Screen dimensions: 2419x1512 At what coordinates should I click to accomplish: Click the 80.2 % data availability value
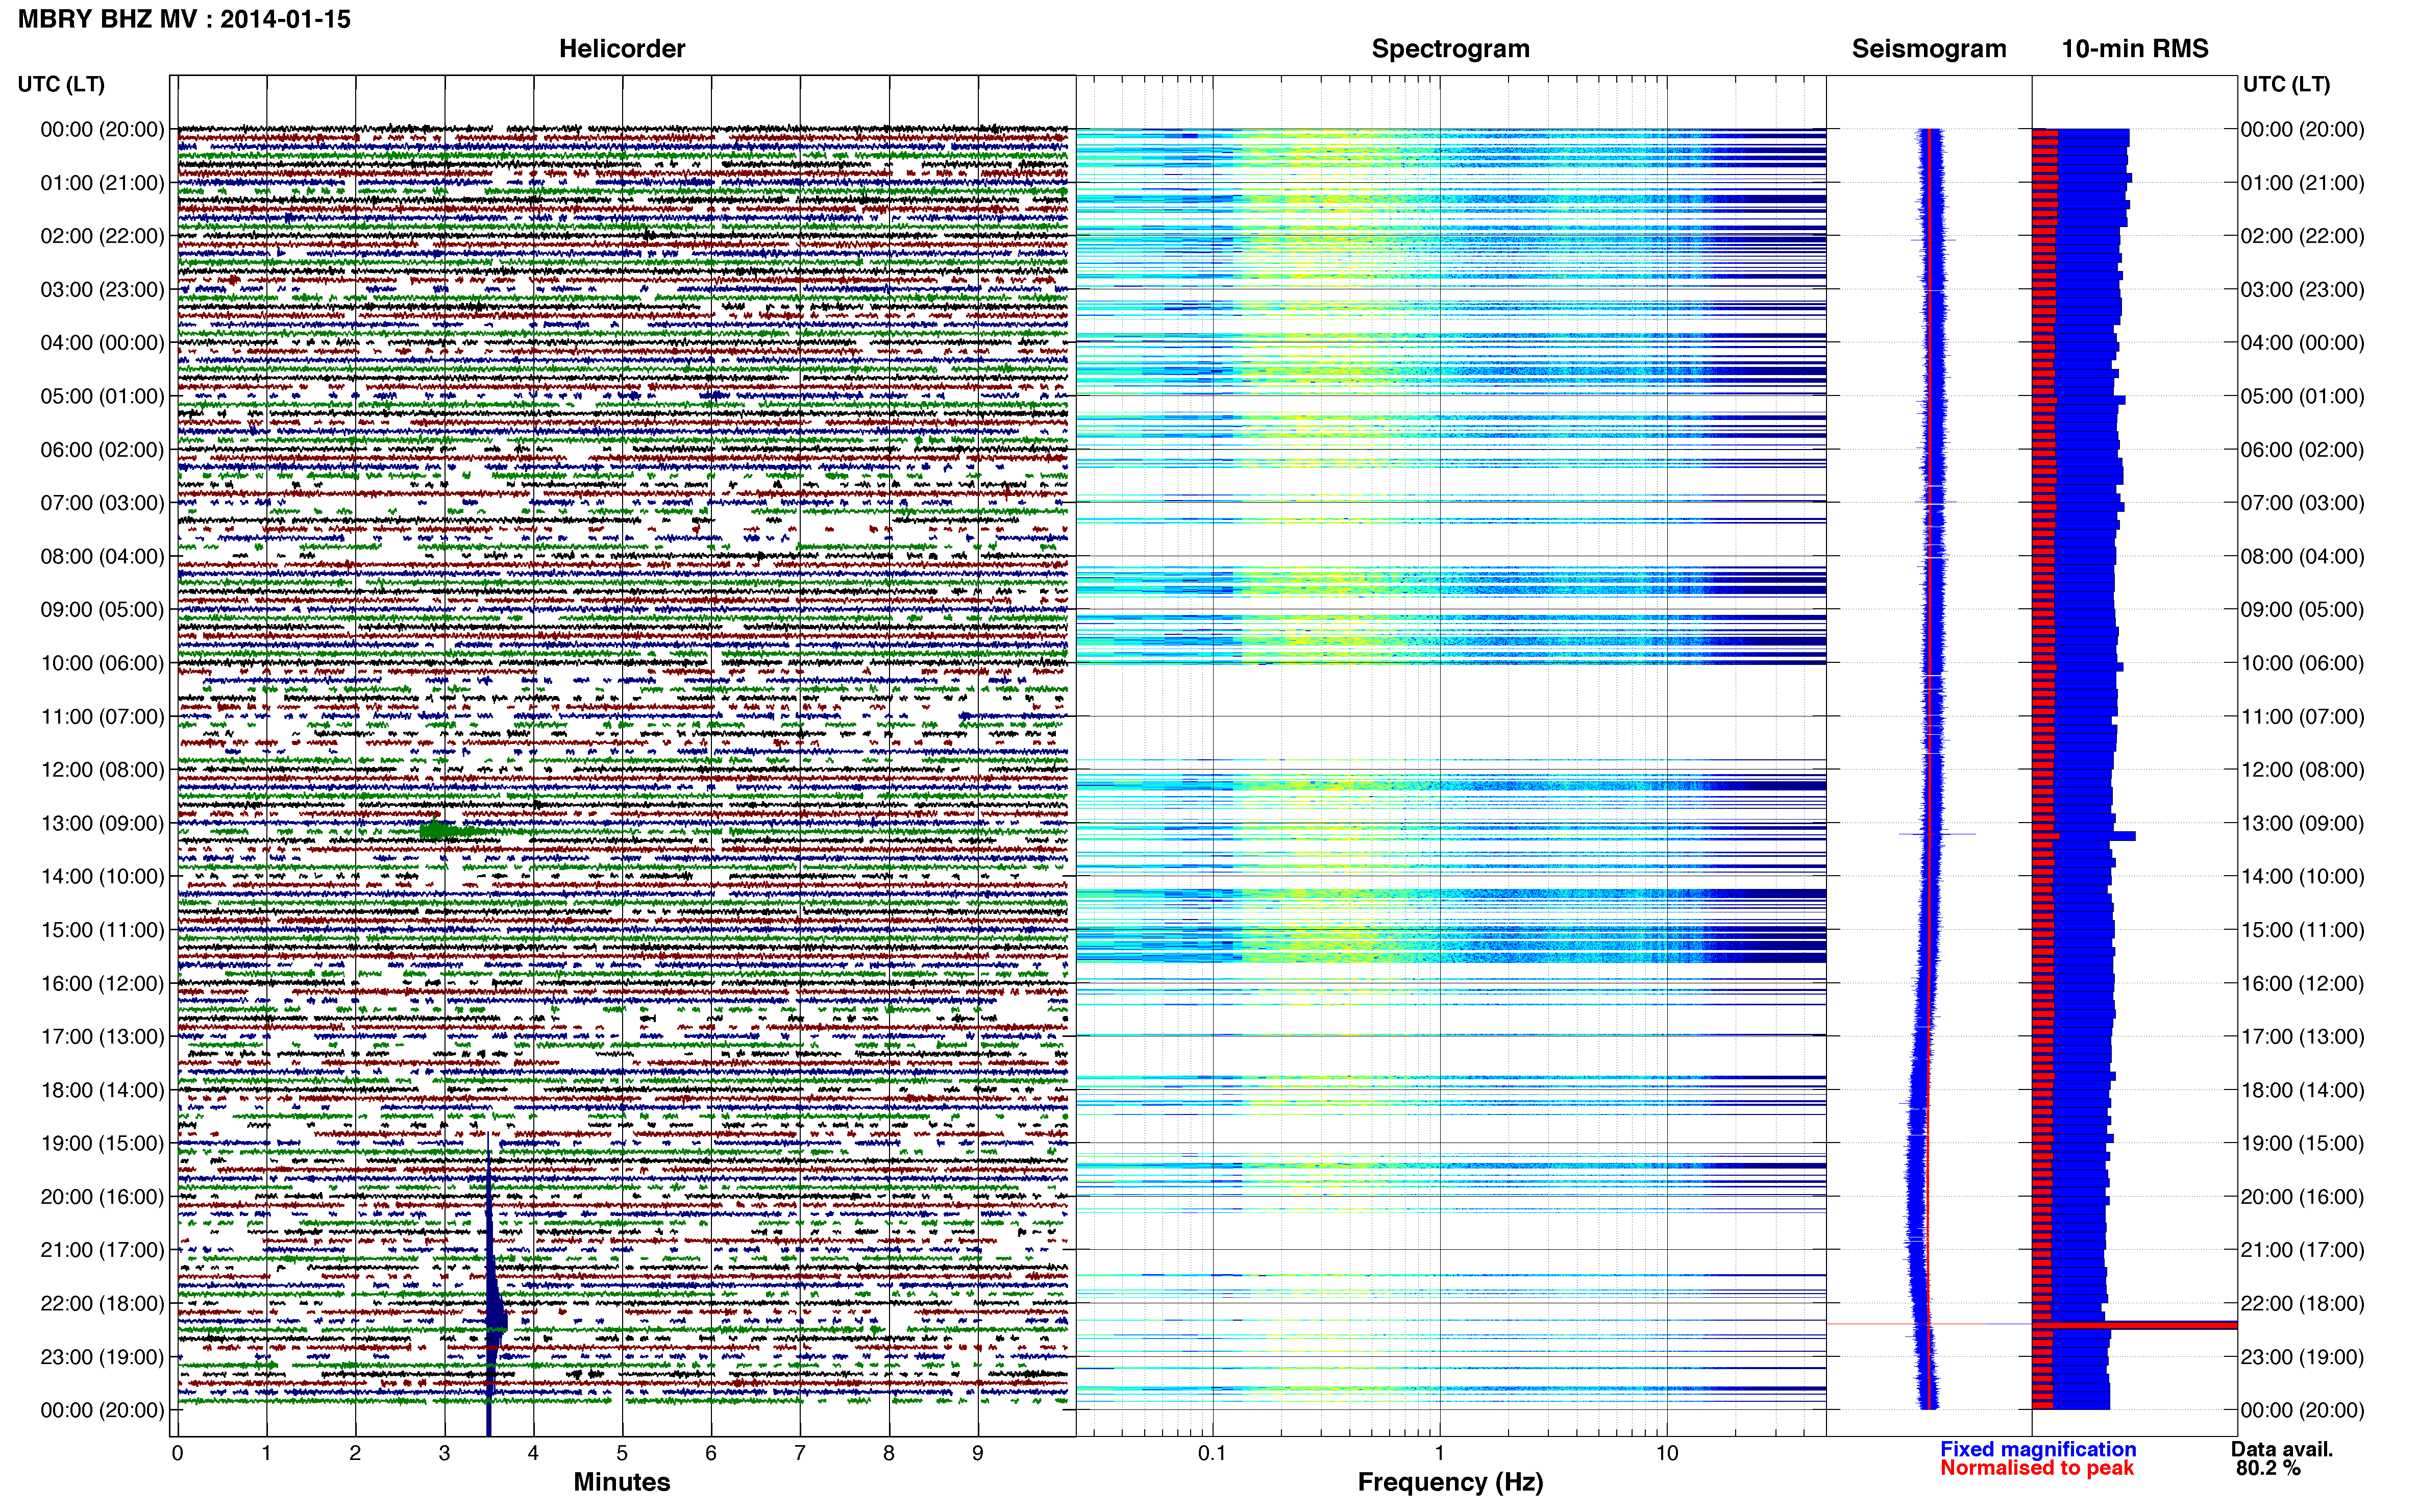coord(2268,1468)
